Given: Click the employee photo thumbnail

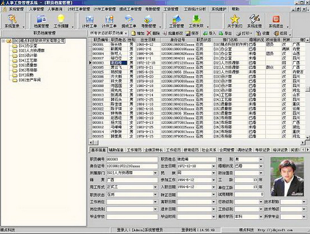Looking at the screenshot, I should (287, 177).
